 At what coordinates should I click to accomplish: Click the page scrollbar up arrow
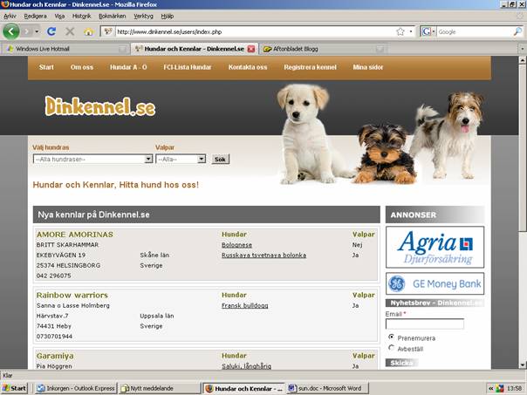pos(522,60)
